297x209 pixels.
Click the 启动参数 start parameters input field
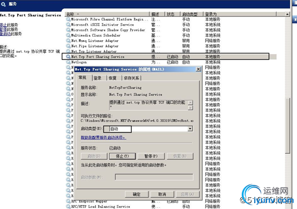154,177
